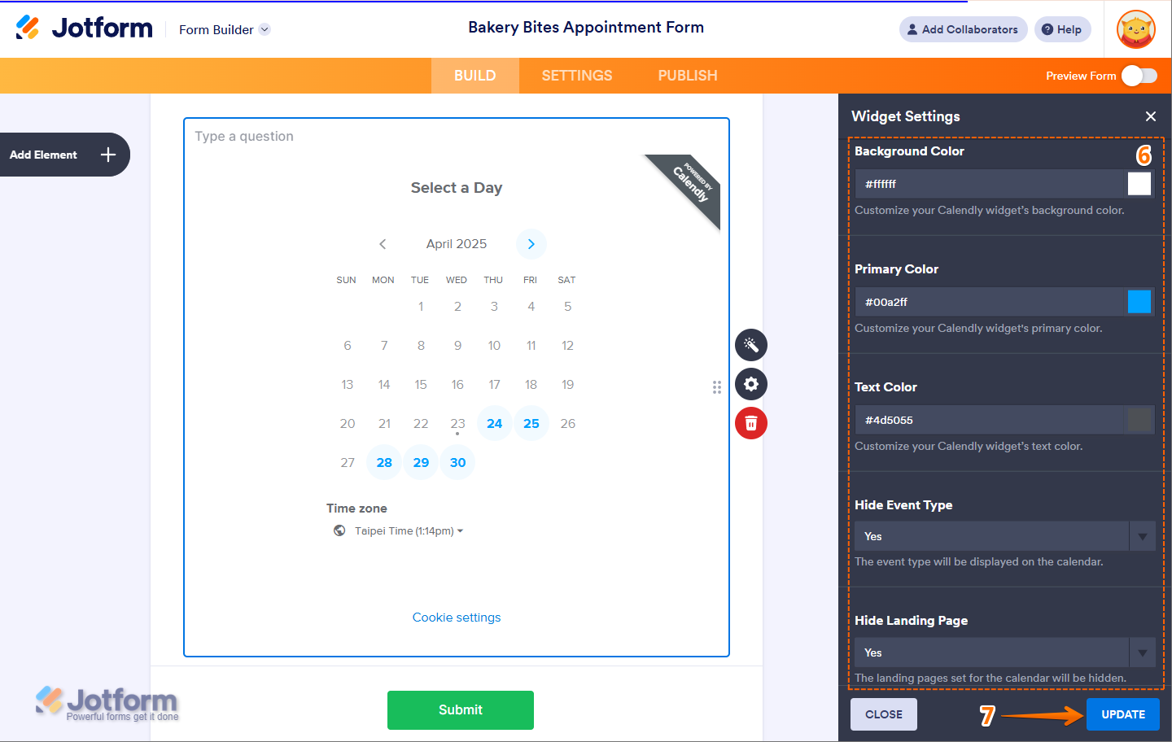Close Widget Settings panel with X
Image resolution: width=1172 pixels, height=742 pixels.
point(1151,116)
